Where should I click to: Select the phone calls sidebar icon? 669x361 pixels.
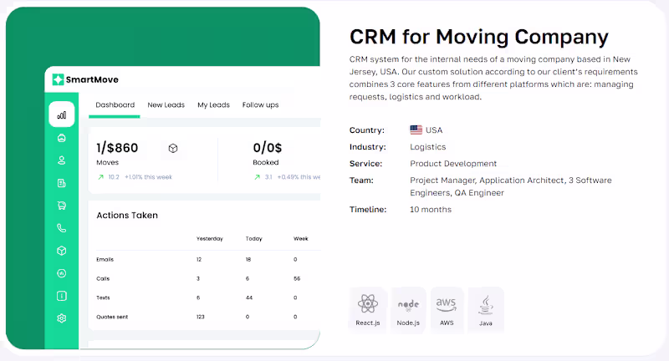(61, 228)
